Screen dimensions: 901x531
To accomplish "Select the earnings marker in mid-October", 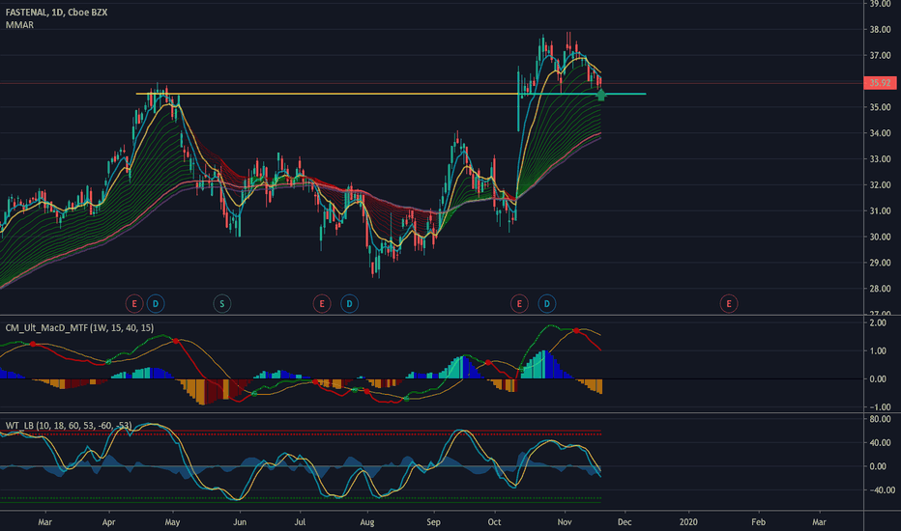I will pos(519,304).
